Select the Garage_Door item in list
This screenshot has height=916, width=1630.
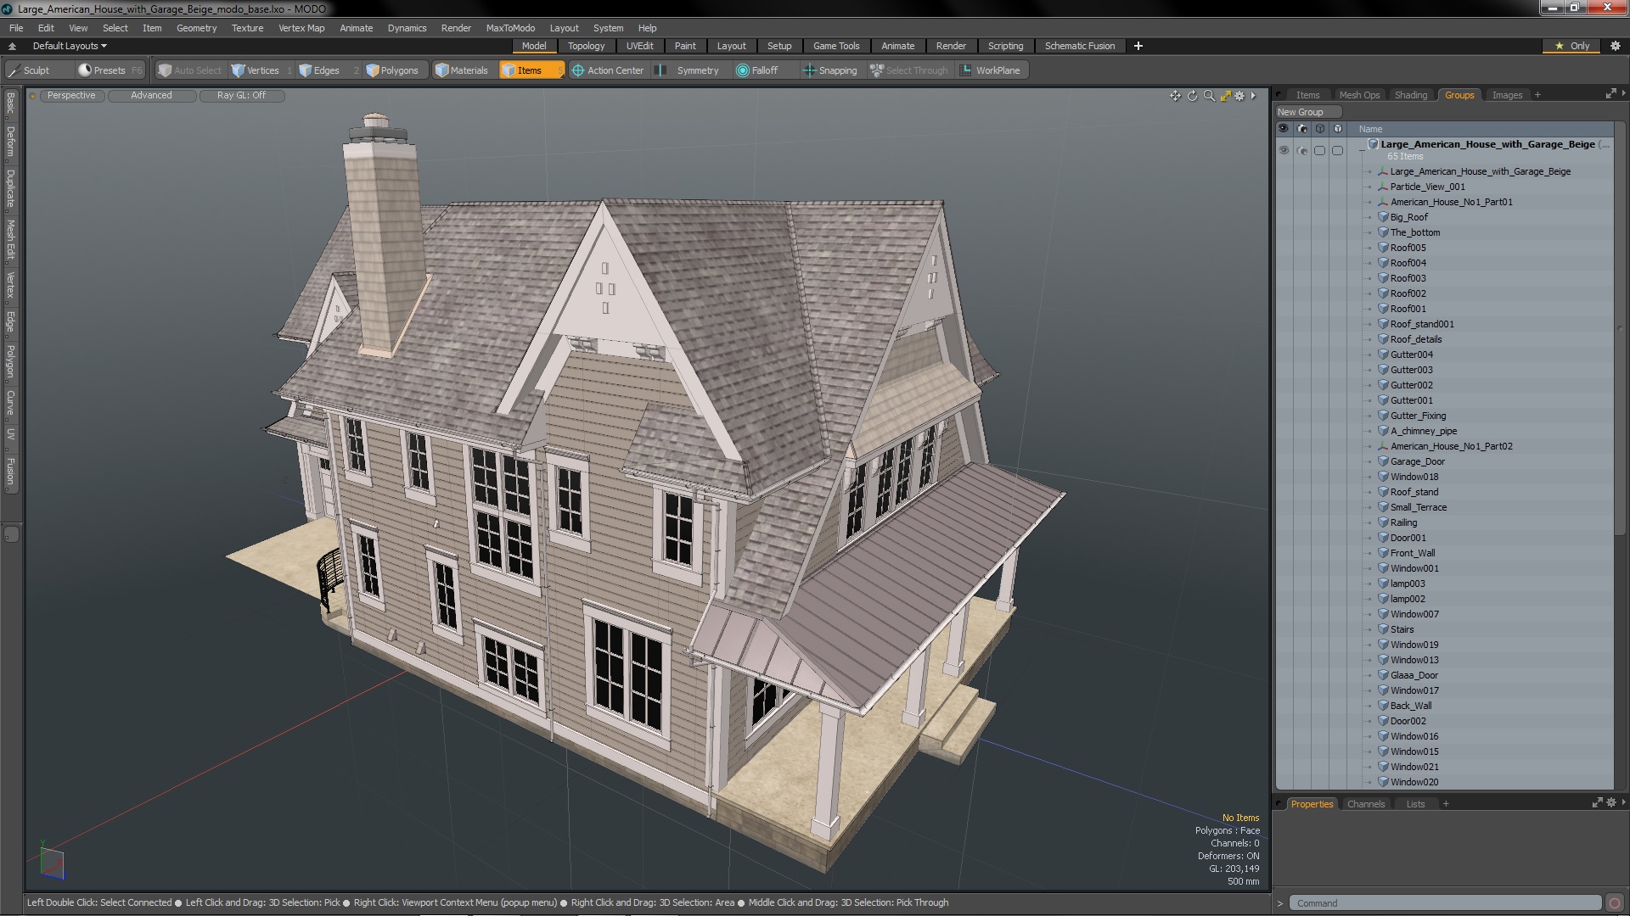pyautogui.click(x=1417, y=461)
